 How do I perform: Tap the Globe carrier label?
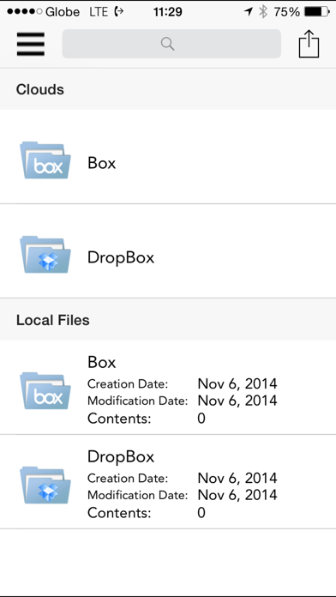pos(63,12)
